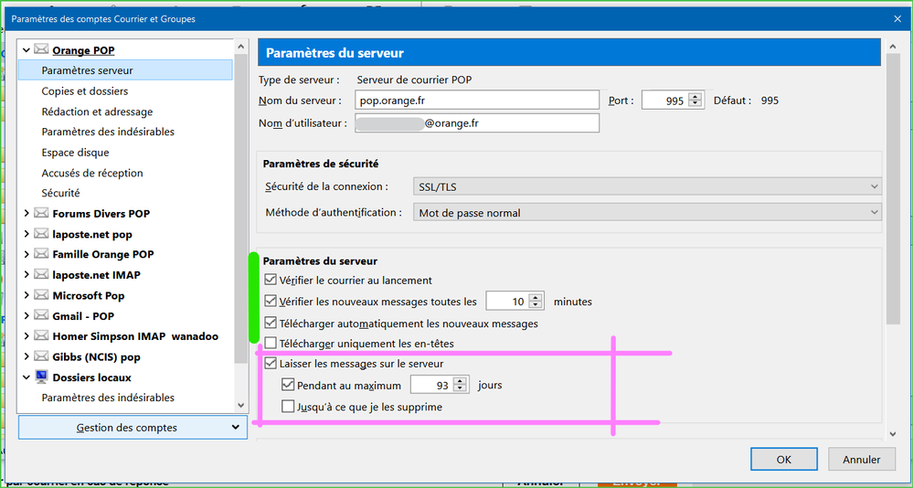The height and width of the screenshot is (488, 913).
Task: Open Accusés de réception settings
Action: pos(92,173)
